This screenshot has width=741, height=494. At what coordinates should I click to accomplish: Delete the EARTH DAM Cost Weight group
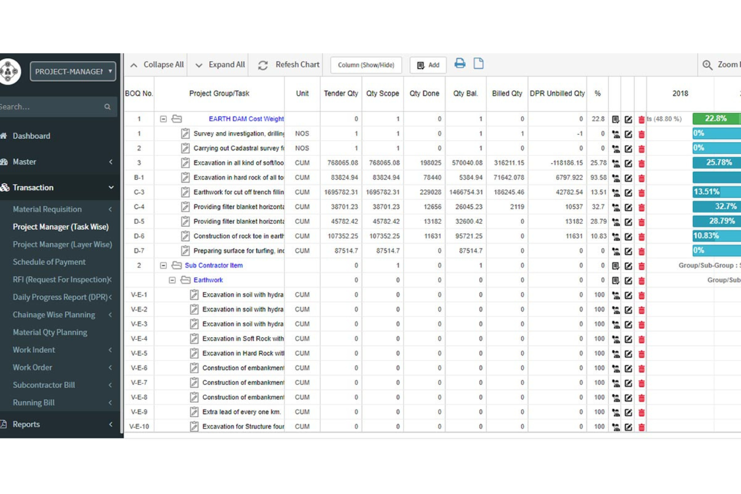pos(641,119)
